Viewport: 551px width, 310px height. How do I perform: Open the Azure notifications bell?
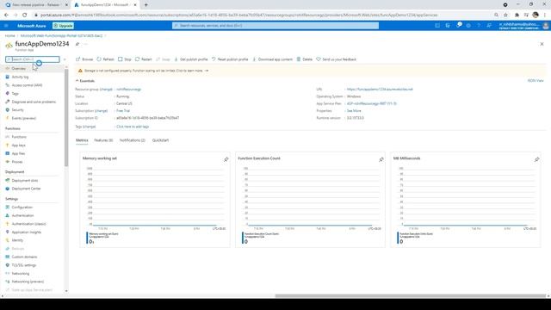459,25
